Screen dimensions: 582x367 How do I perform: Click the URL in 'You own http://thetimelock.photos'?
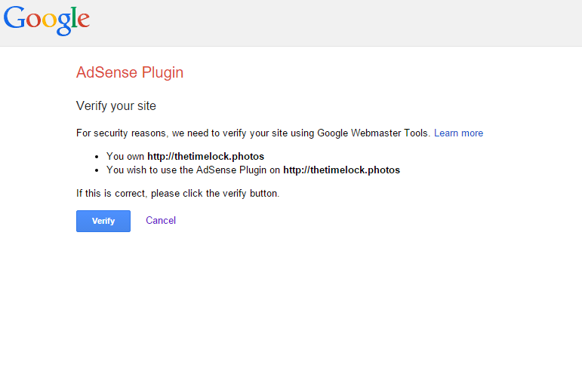tap(205, 157)
